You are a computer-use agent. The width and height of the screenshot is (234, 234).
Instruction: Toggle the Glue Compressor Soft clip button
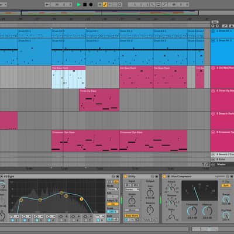(x=226, y=185)
